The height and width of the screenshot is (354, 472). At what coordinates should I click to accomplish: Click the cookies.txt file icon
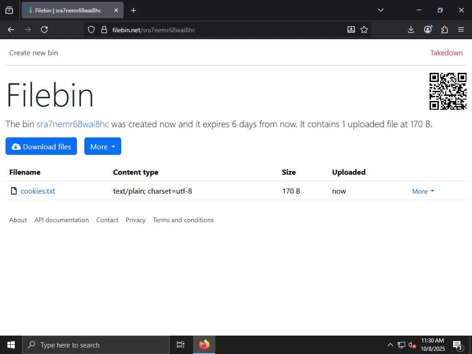(13, 191)
